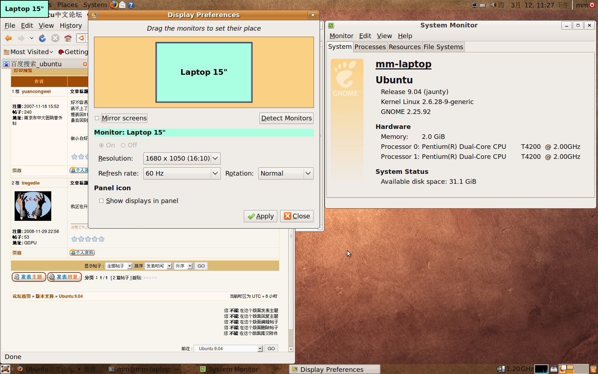Open Firefox History menu
Viewport: 598px width, 374px height.
71,26
